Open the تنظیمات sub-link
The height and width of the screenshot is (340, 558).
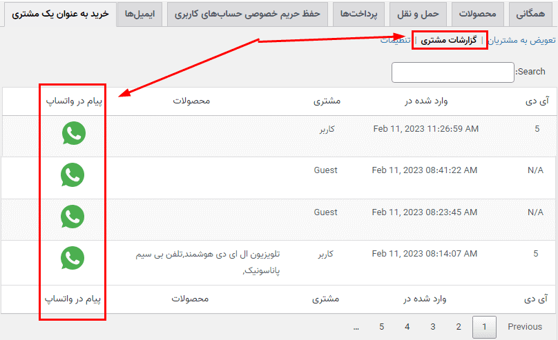click(x=396, y=40)
